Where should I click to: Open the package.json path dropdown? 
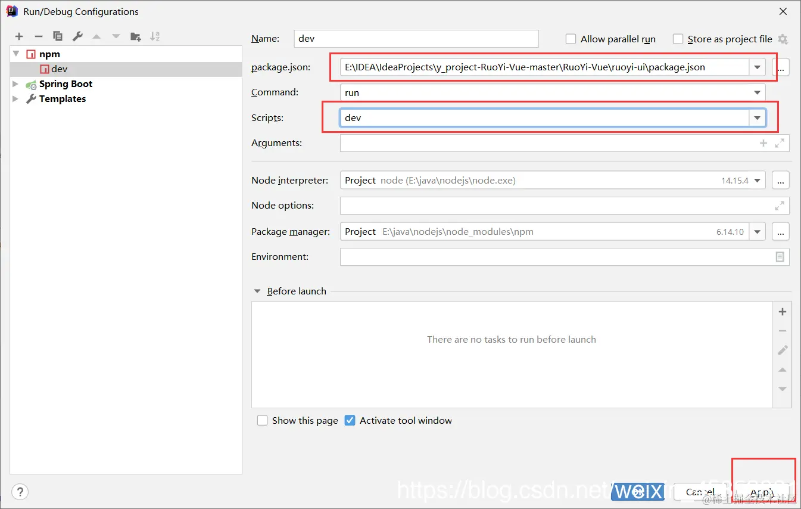[x=757, y=67]
